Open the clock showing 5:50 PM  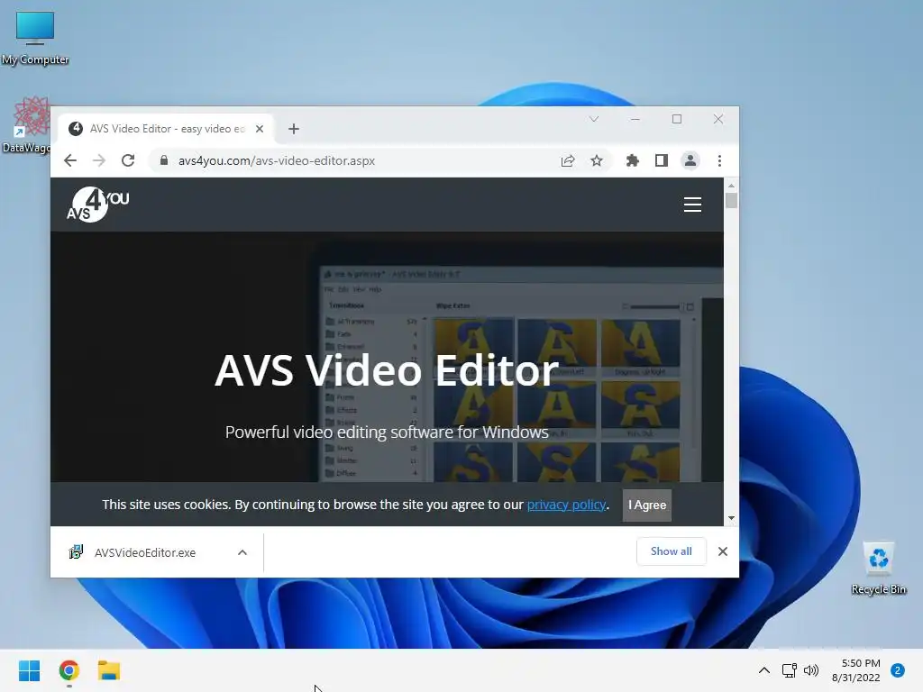(856, 670)
